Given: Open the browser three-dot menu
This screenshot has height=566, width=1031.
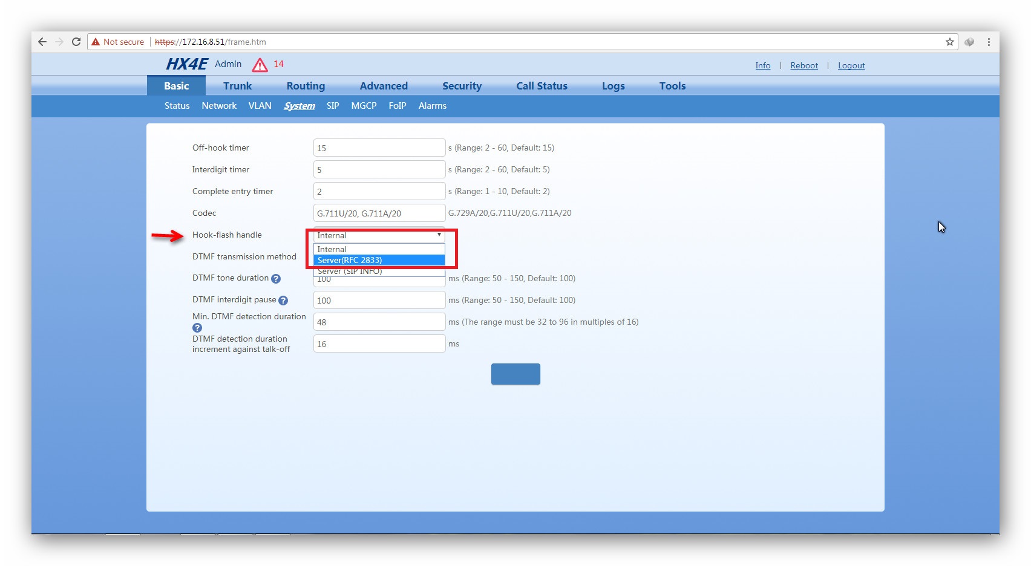Looking at the screenshot, I should [989, 42].
